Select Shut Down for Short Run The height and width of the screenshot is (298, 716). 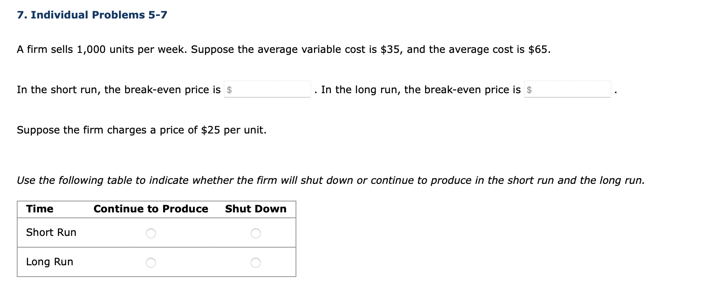click(x=256, y=233)
